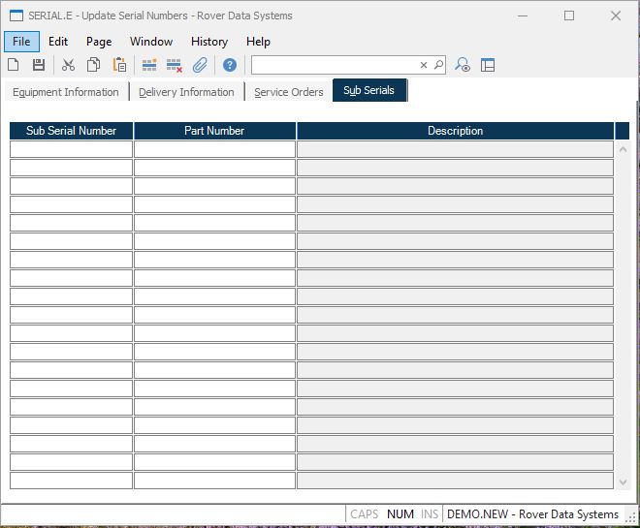
Task: Click the Cut scissors icon
Action: click(68, 65)
